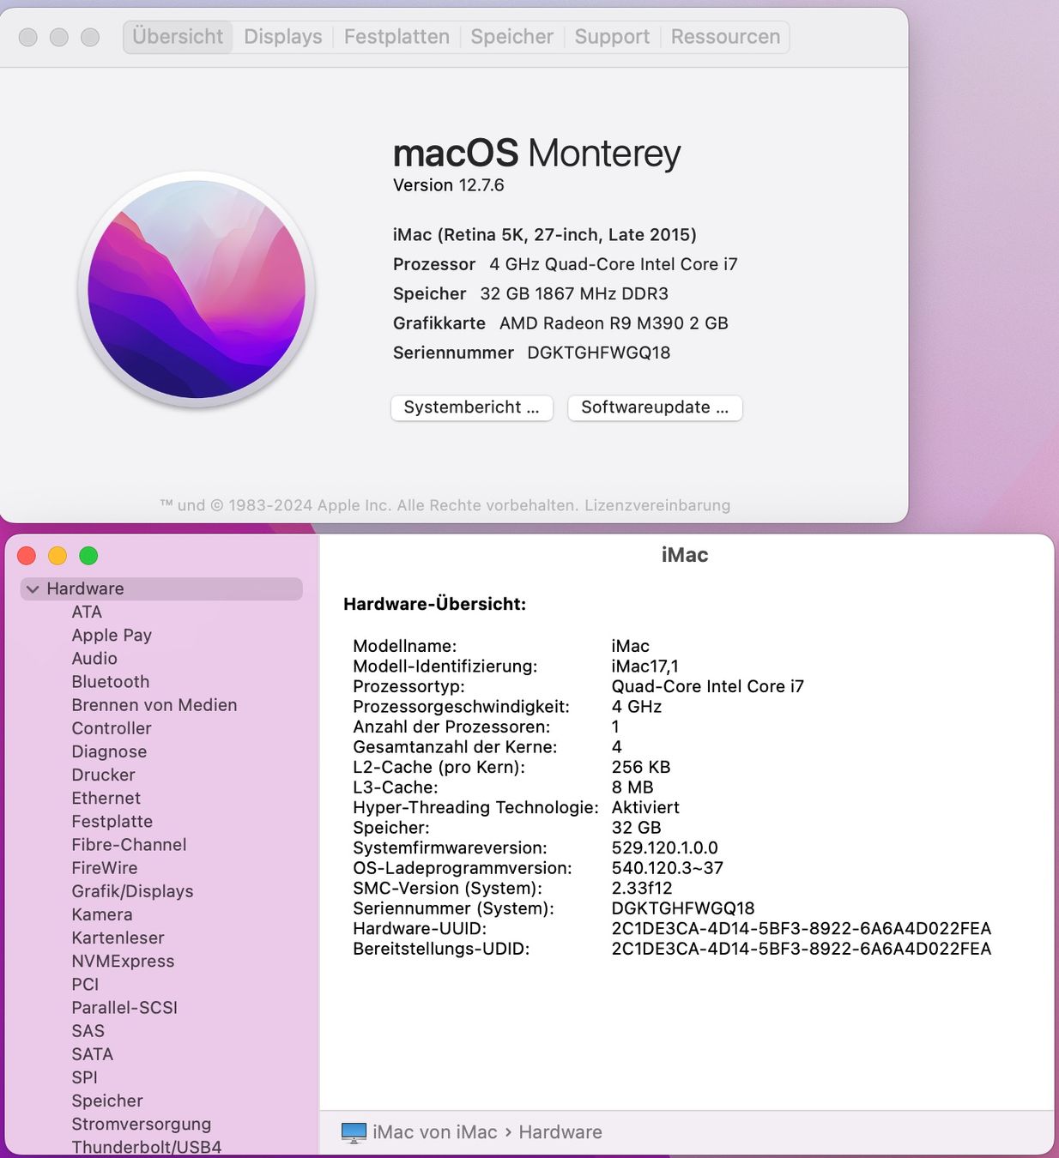Select Apple Pay in the sidebar
1059x1158 pixels.
click(112, 636)
